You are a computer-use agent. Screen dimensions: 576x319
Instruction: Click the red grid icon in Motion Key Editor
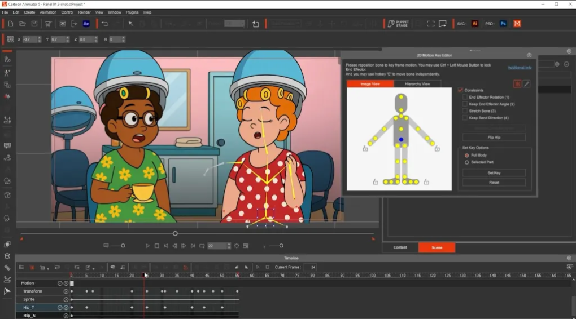tap(517, 84)
